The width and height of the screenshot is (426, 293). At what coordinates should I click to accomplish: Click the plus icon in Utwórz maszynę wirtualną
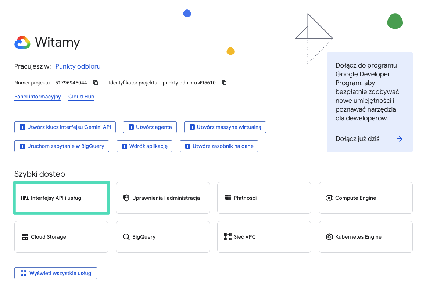pos(192,127)
